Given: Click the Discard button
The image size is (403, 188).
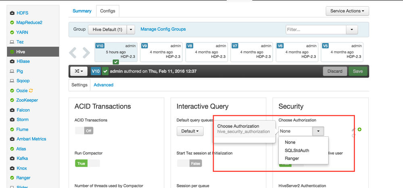Looking at the screenshot, I should tap(335, 71).
